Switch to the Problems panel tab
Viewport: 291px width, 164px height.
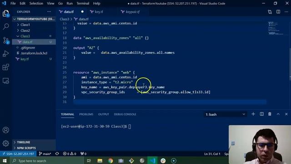tap(86, 114)
